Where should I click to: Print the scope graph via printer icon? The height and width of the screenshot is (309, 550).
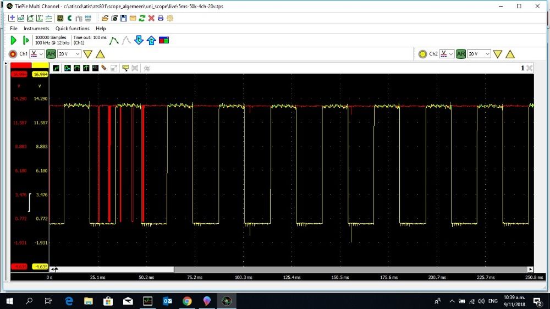(161, 18)
